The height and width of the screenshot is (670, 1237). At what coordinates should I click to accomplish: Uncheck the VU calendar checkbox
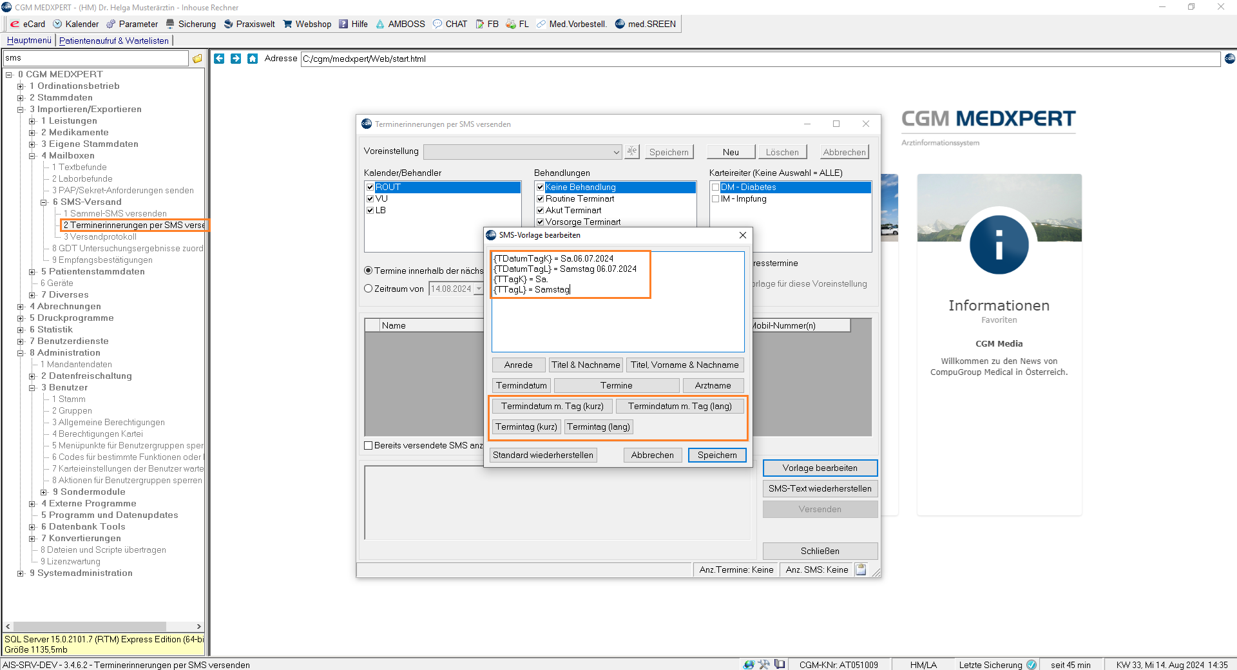(x=370, y=198)
